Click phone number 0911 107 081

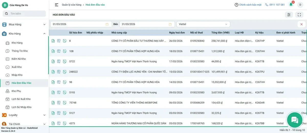(277, 5)
